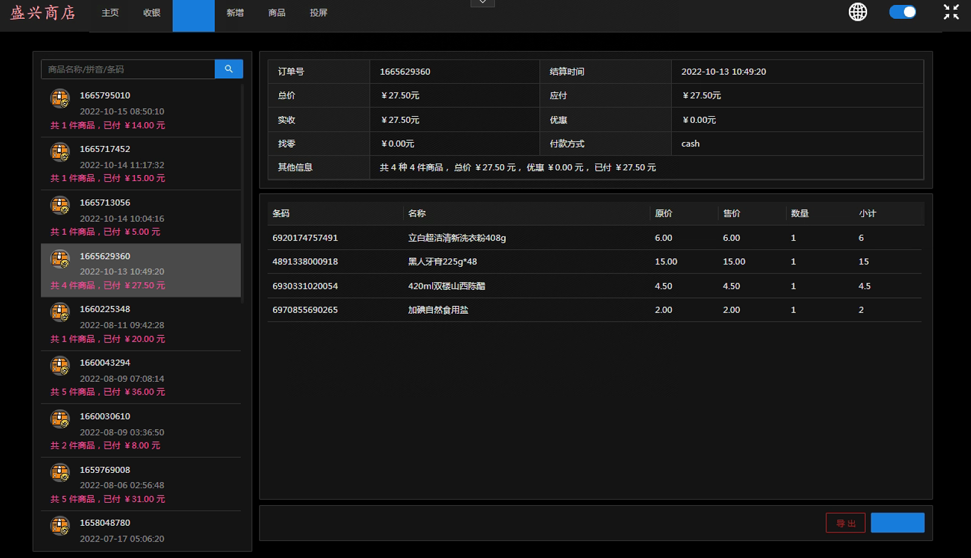Viewport: 971px width, 558px height.
Task: Click the blue button beside 导出
Action: (x=897, y=523)
